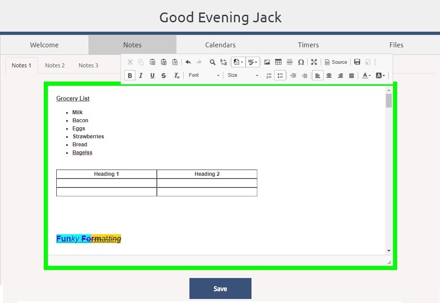Toggle bold formatting
The image size is (440, 303).
[130, 76]
